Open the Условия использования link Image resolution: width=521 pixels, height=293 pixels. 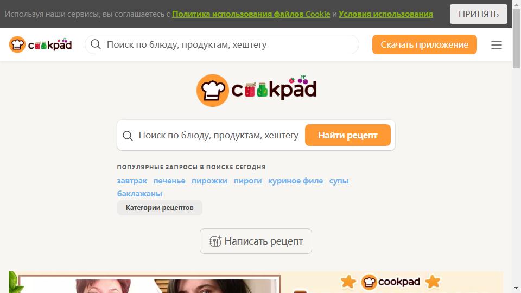(385, 14)
